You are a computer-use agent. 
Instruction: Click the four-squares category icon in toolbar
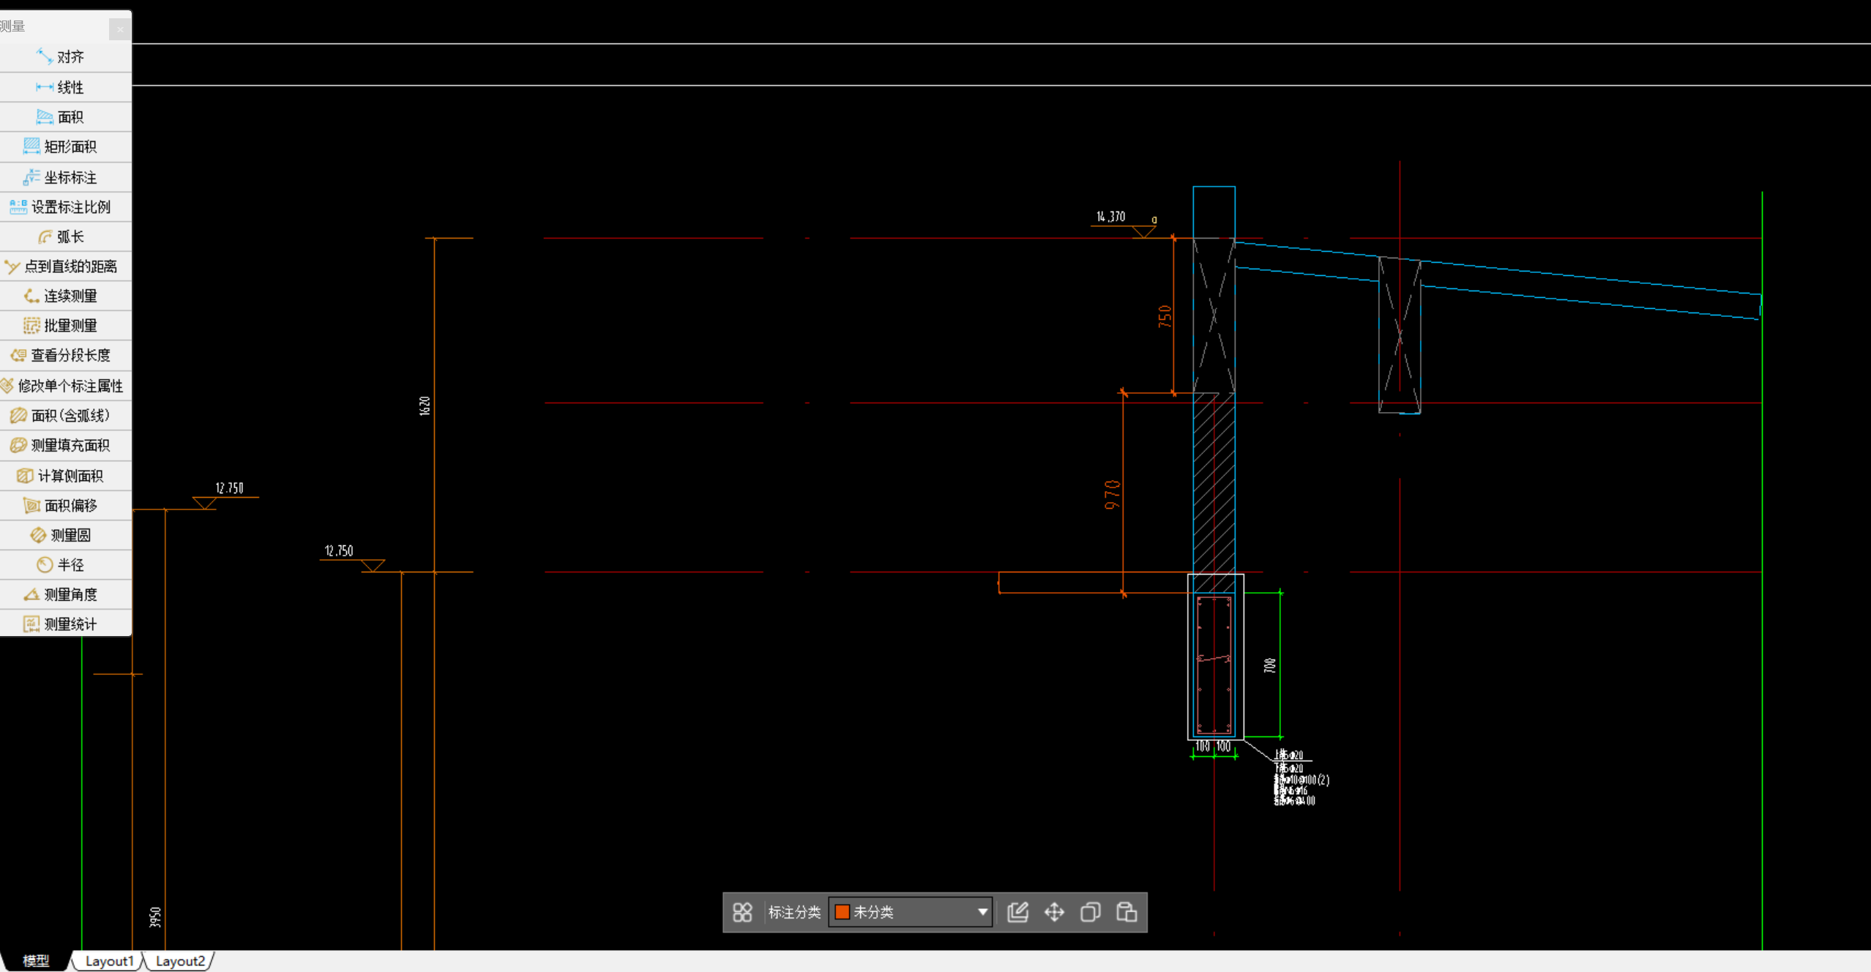[x=742, y=912]
